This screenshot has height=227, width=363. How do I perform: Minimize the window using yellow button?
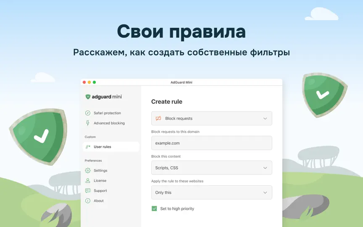pos(89,82)
